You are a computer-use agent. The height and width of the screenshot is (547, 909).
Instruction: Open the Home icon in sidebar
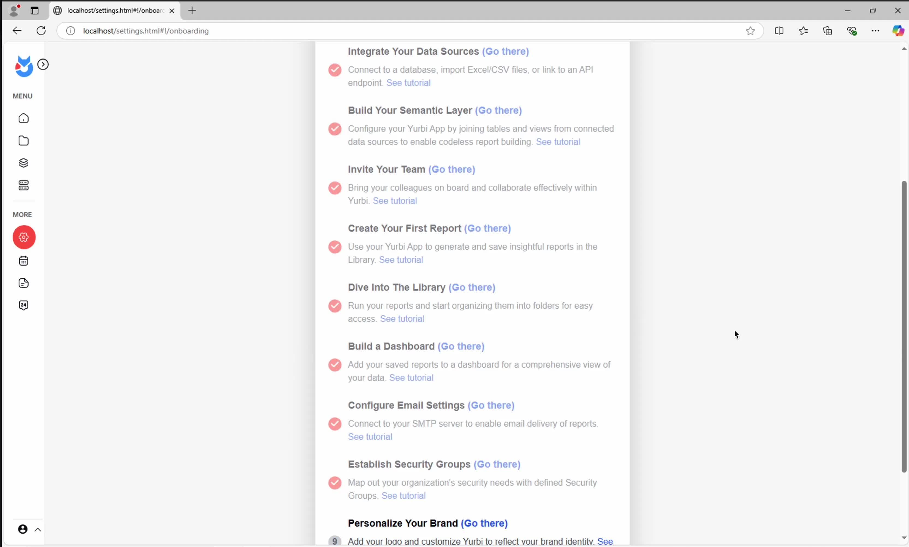[x=23, y=118]
